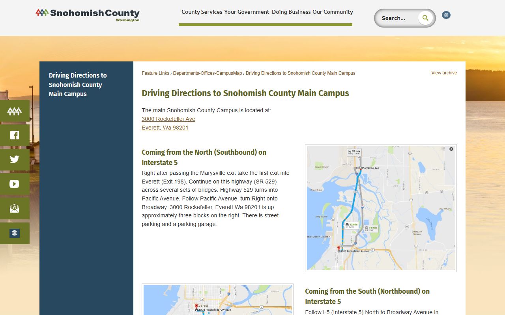Open the County Services menu
Viewport: 505px width, 315px height.
coord(202,12)
